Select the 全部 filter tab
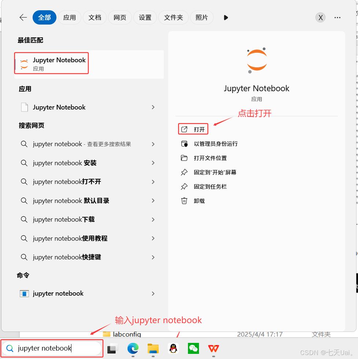This screenshot has width=358, height=359. coord(44,18)
